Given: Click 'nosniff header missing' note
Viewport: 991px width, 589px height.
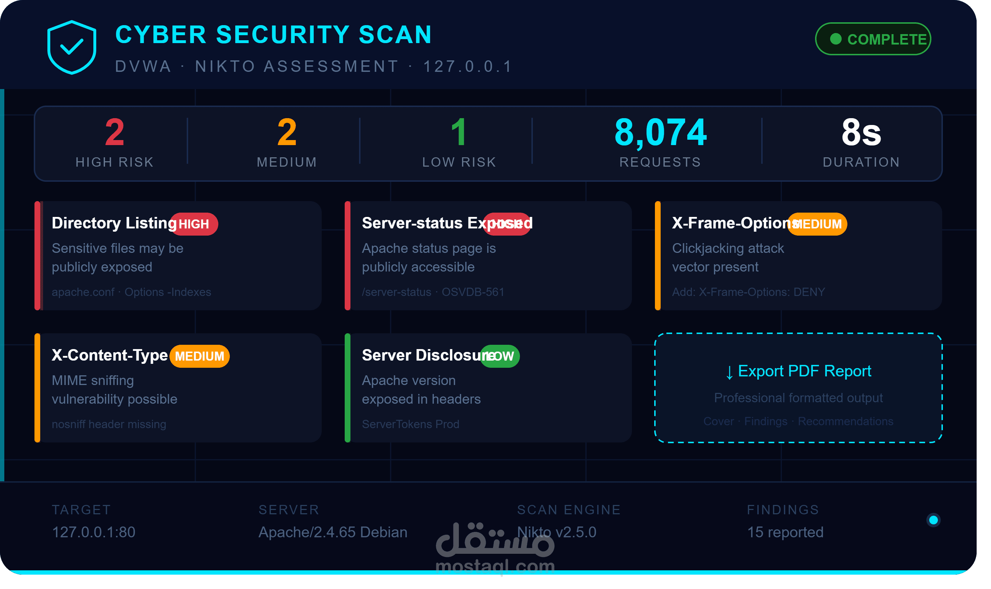Looking at the screenshot, I should (x=109, y=424).
